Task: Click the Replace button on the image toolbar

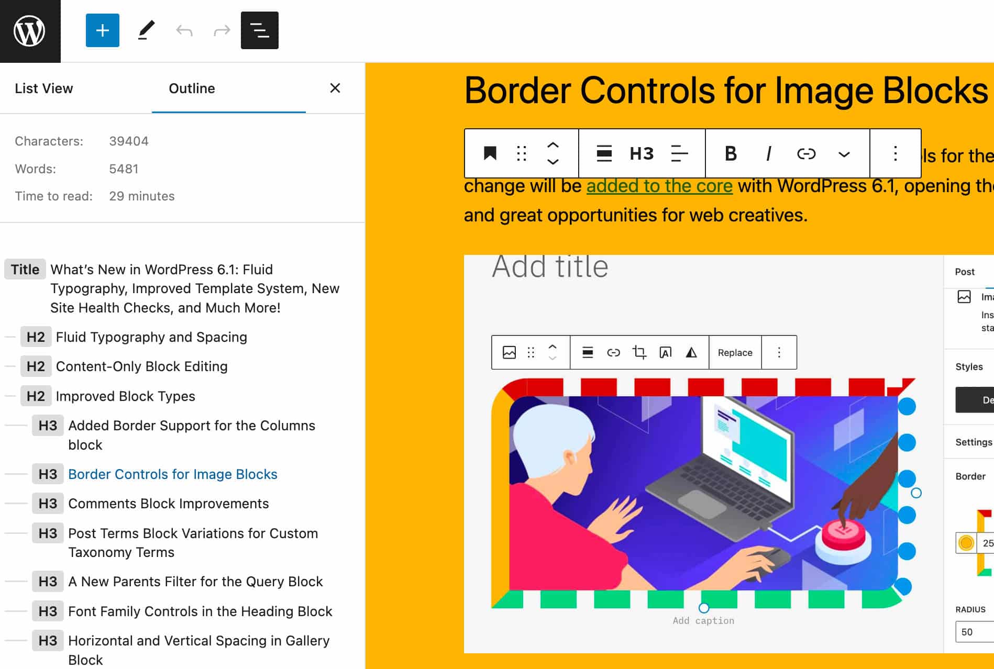Action: click(735, 352)
